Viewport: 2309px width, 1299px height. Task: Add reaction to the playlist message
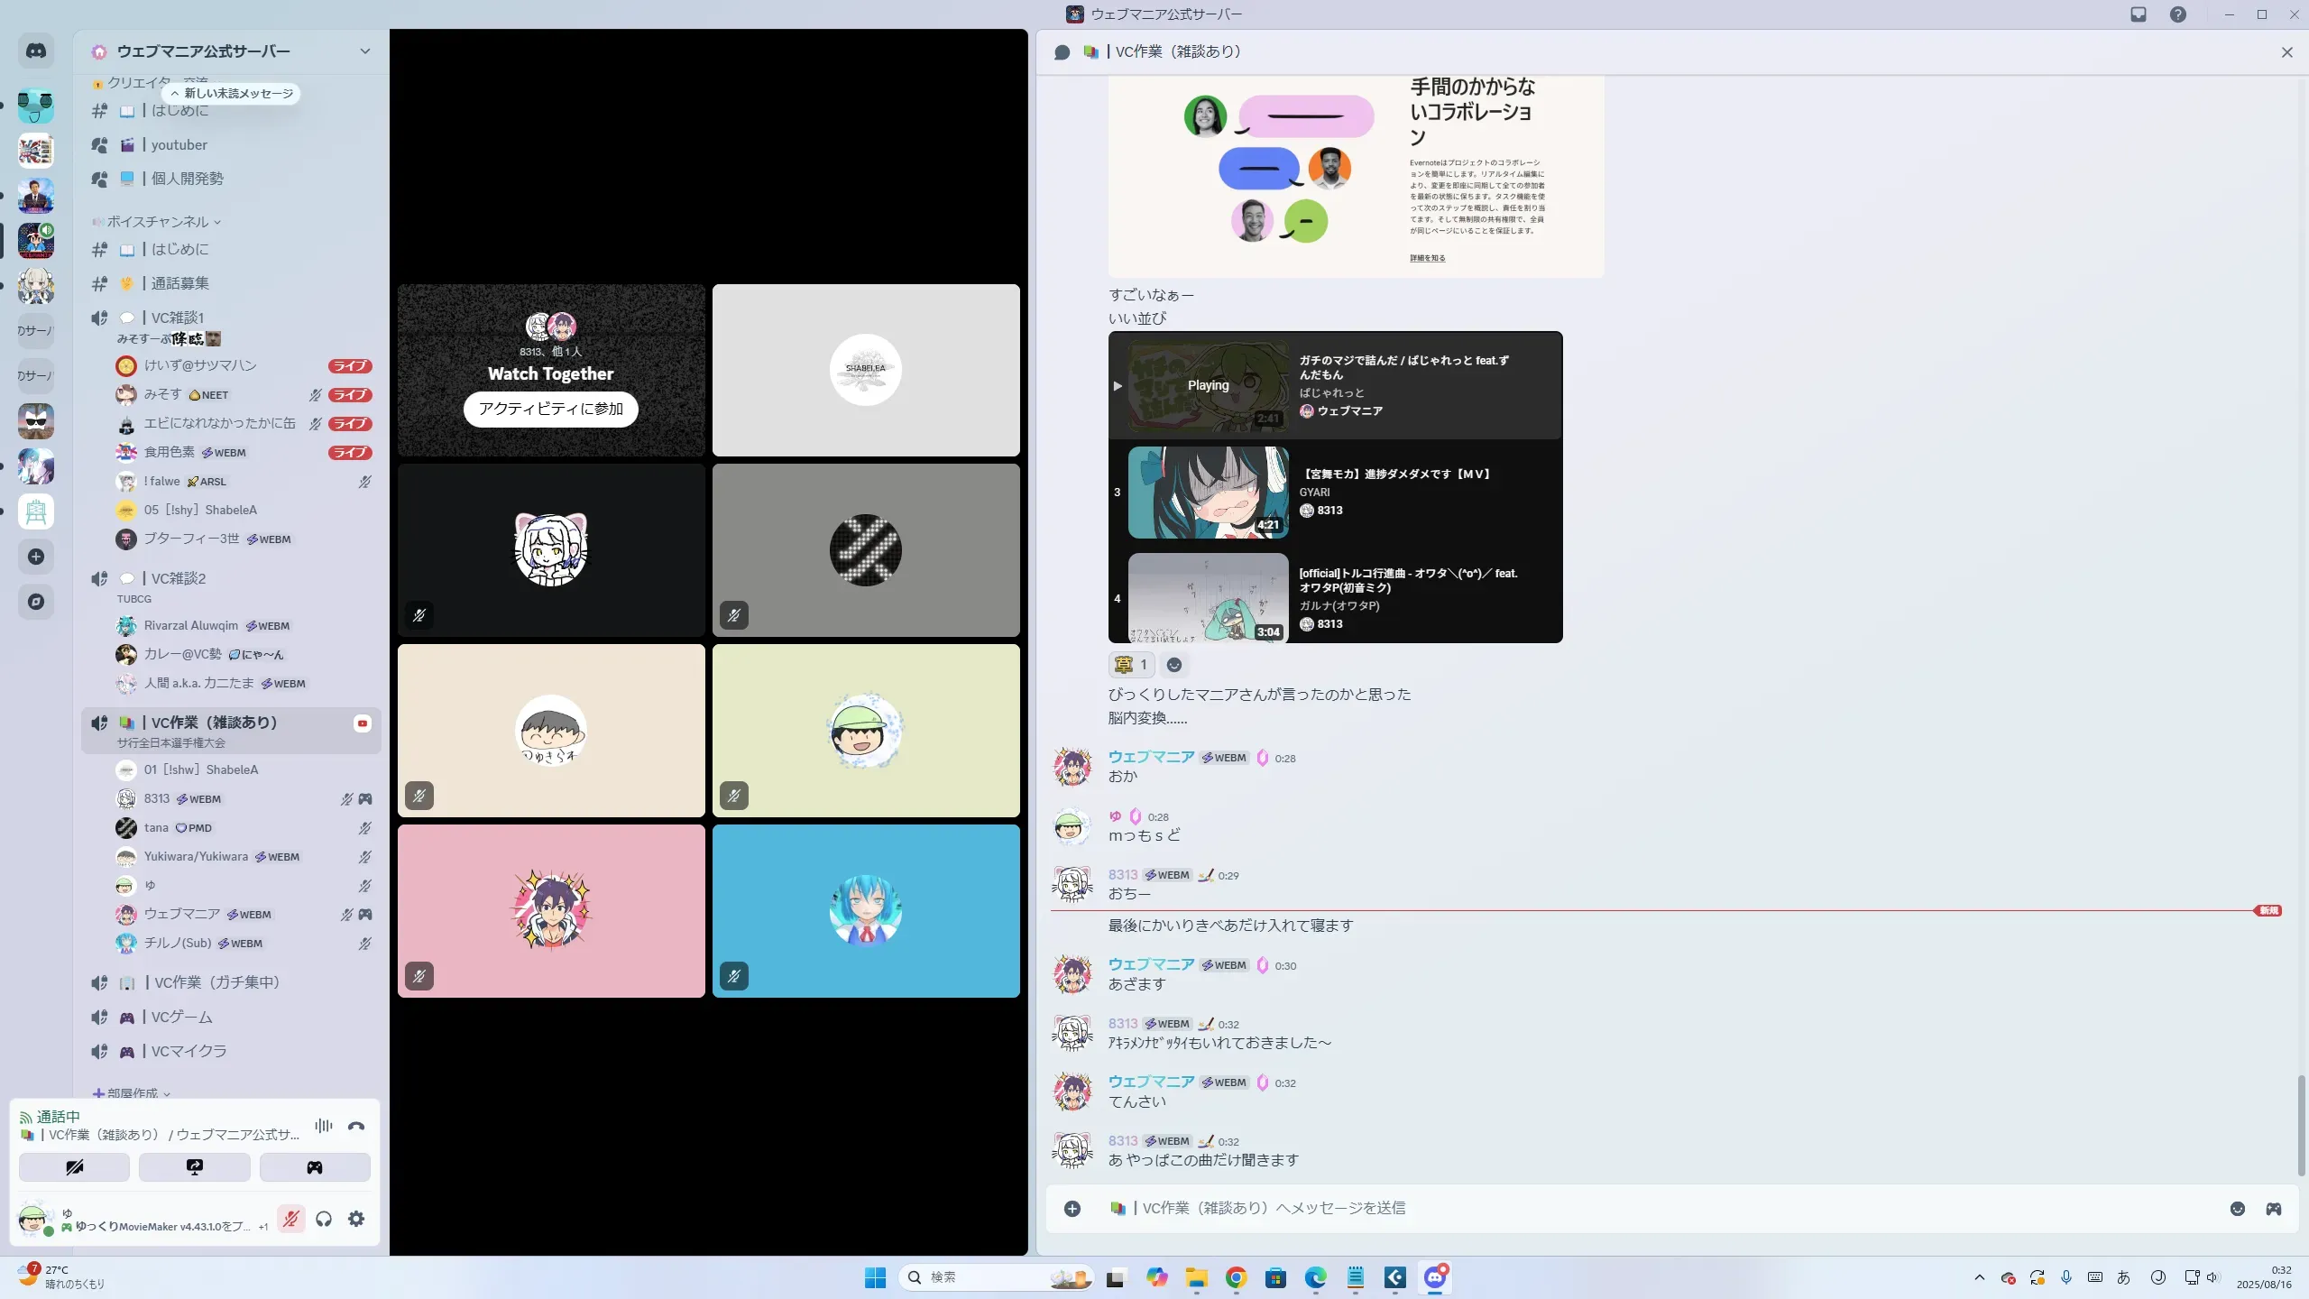coord(1173,665)
